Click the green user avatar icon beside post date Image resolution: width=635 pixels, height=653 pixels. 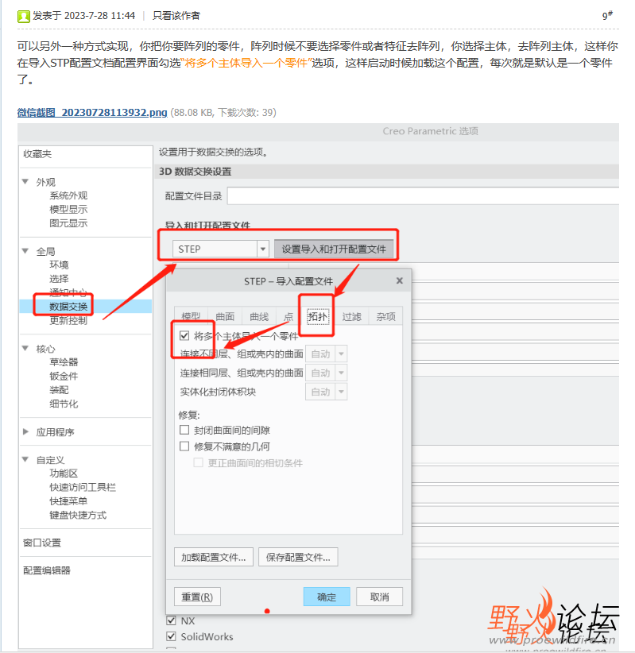[x=23, y=16]
